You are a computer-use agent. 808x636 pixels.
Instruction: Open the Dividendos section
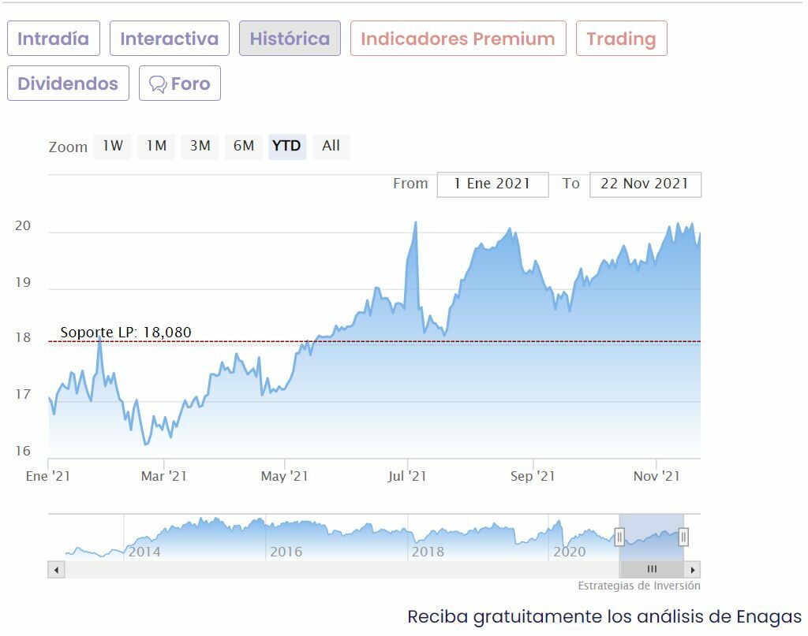[68, 84]
